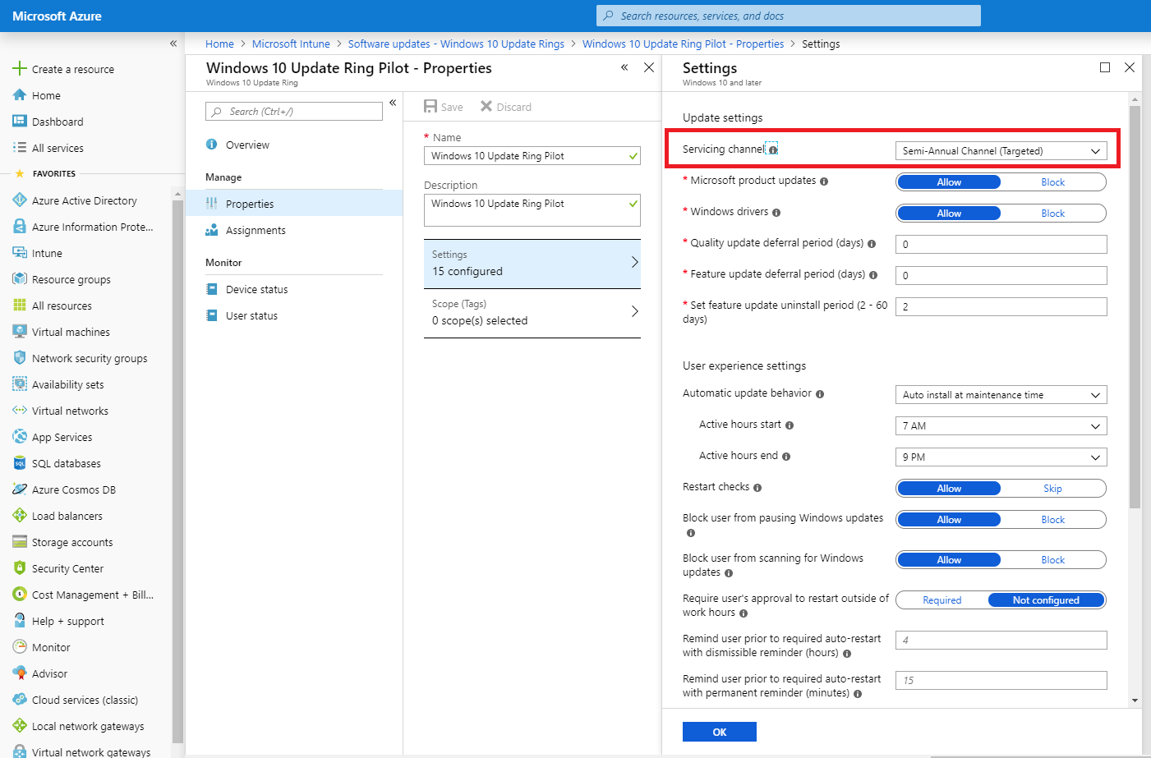Set restart approval to Required
The image size is (1151, 758).
942,600
